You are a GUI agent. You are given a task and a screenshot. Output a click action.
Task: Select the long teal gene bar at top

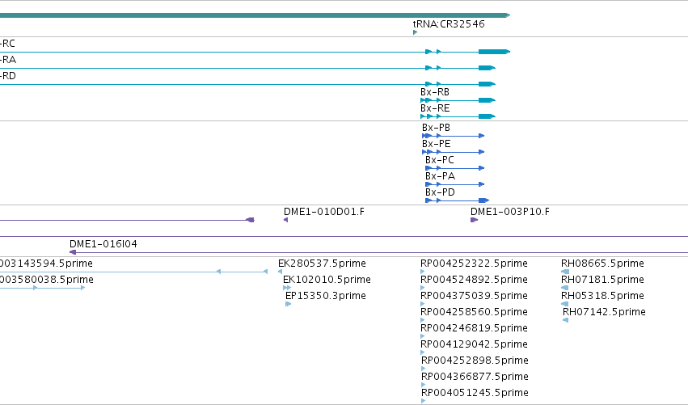(x=255, y=15)
